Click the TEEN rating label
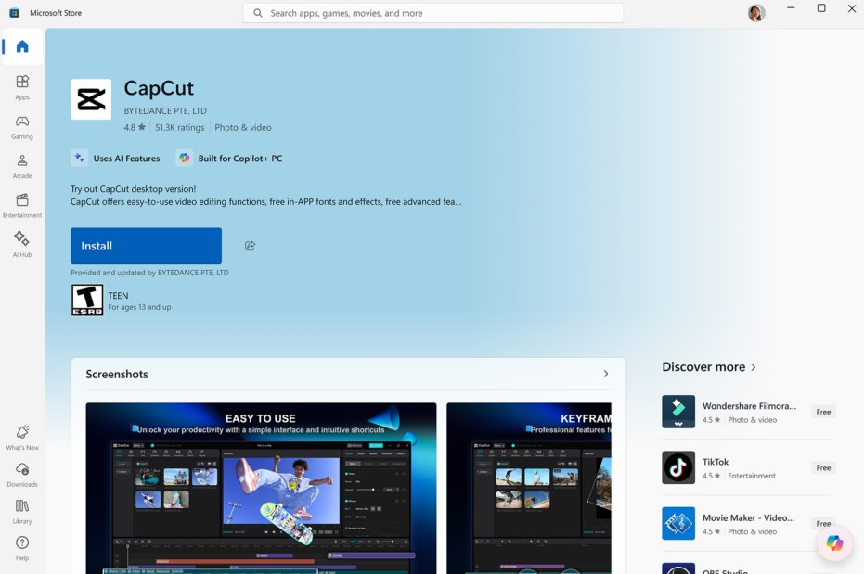This screenshot has height=574, width=864. click(118, 296)
